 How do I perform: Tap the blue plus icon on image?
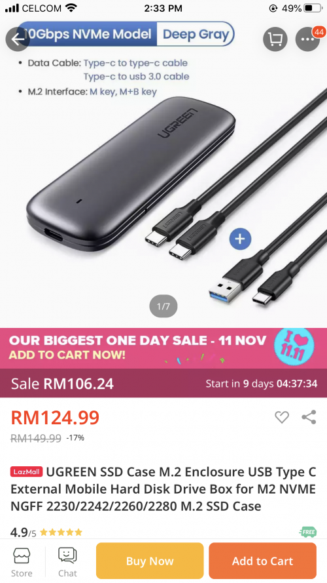[x=240, y=239]
